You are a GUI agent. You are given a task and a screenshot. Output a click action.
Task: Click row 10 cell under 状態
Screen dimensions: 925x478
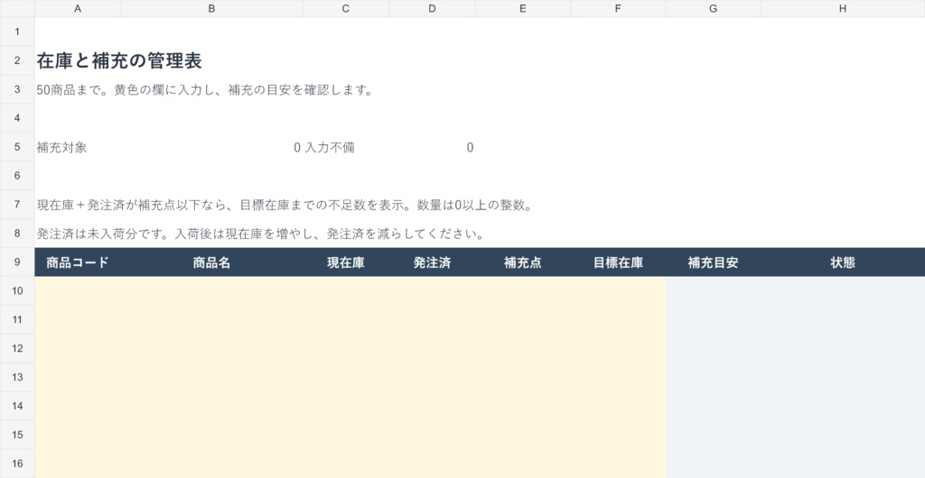843,290
